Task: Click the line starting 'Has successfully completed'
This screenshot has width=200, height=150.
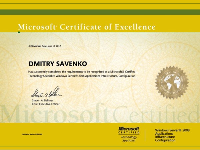Action: [82, 72]
